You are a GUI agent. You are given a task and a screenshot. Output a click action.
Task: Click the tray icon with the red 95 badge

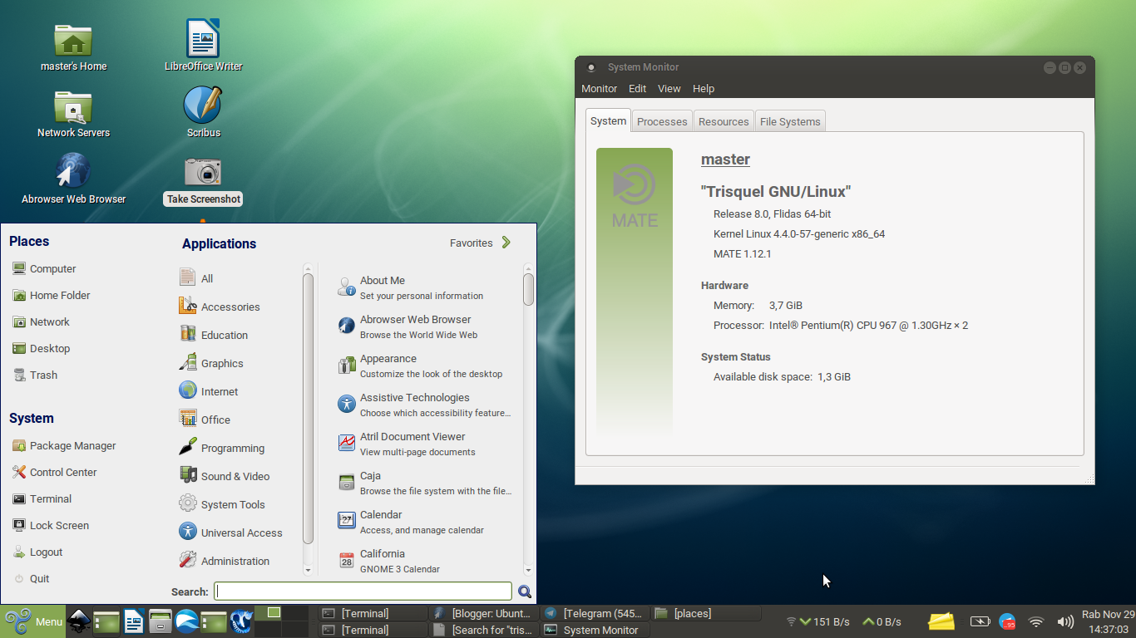click(1007, 621)
